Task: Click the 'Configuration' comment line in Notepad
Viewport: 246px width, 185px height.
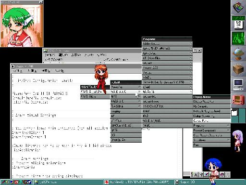Action: click(x=43, y=80)
